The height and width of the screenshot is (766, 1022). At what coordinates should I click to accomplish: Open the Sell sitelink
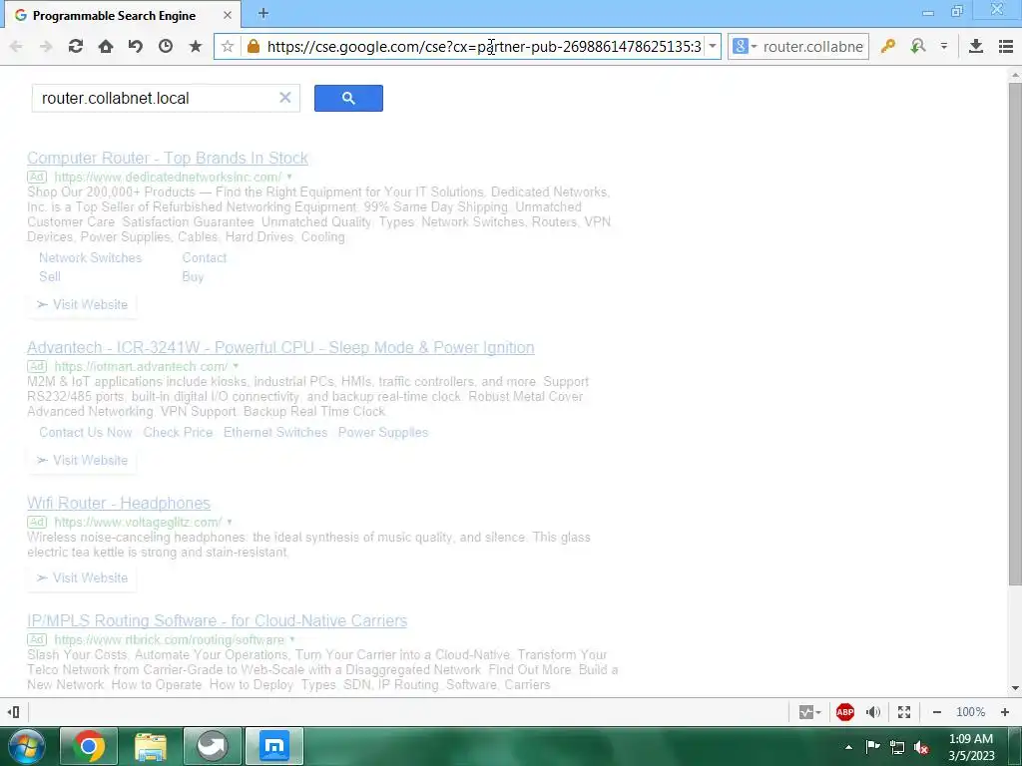(x=50, y=277)
